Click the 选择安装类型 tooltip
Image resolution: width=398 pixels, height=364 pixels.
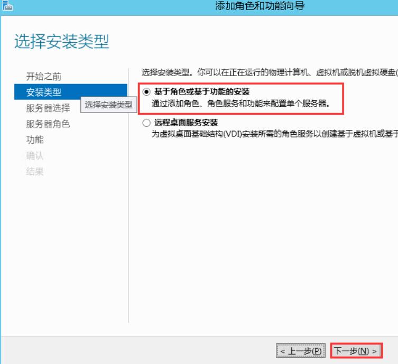click(109, 105)
